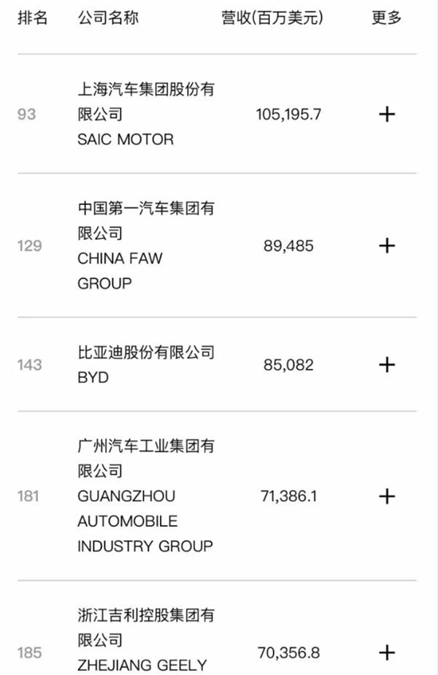Click the 比亚迪股份有限公司 company name
Image resolution: width=438 pixels, height=675 pixels.
146,353
